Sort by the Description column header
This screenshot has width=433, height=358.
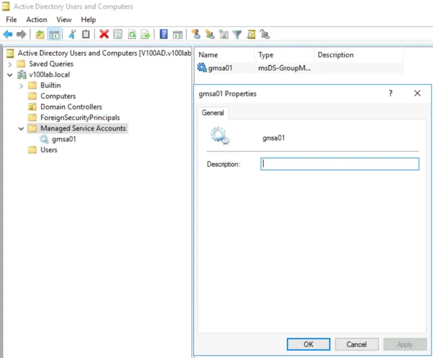359,55
